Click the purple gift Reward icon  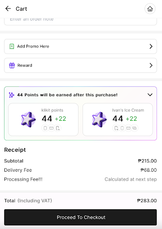(x=12, y=65)
